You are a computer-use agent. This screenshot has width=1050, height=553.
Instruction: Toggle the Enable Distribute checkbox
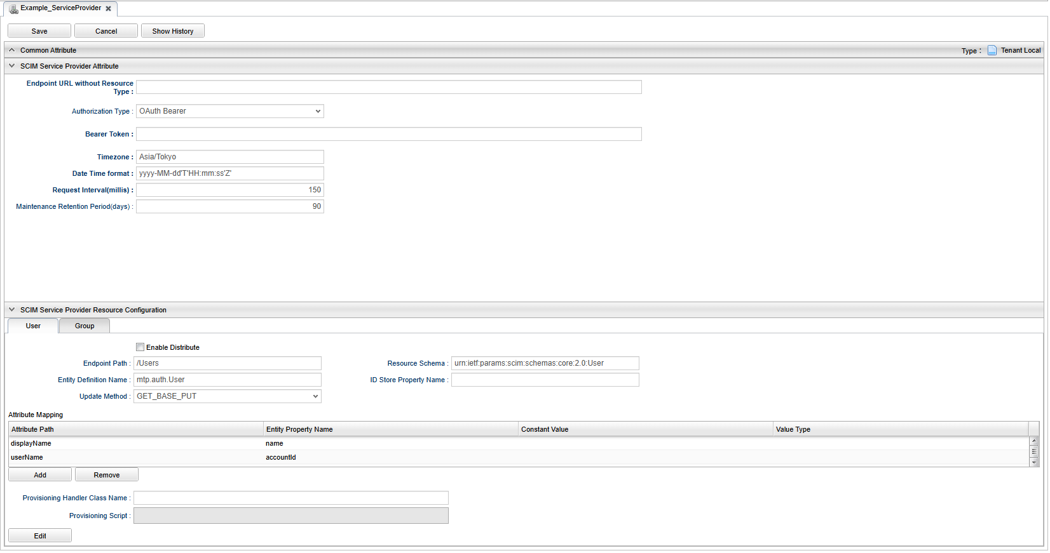click(140, 347)
